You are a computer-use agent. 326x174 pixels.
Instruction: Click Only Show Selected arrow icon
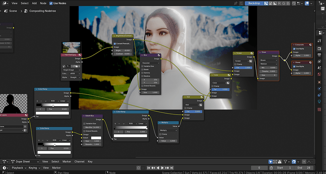point(271,162)
